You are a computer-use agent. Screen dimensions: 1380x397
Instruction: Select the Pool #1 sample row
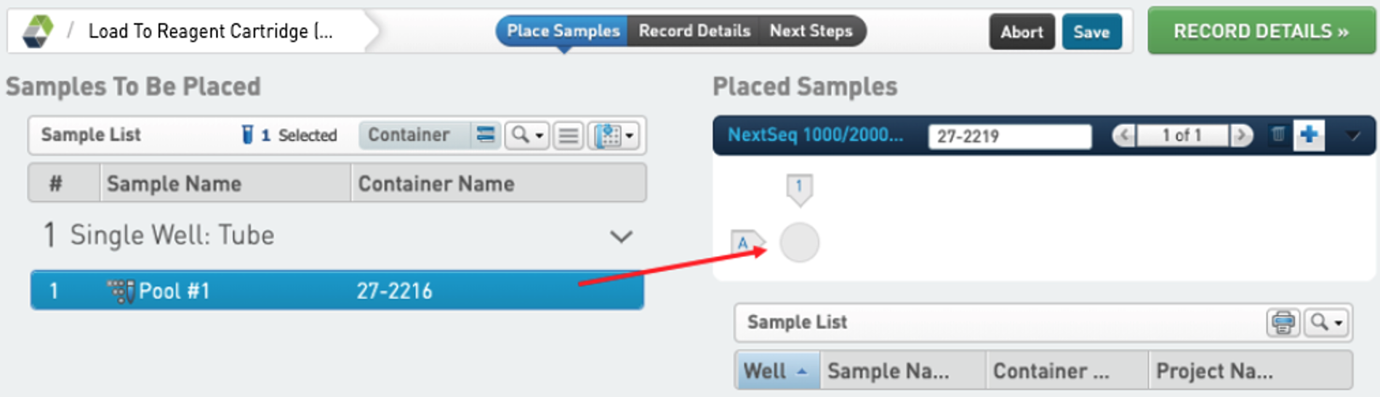[337, 290]
